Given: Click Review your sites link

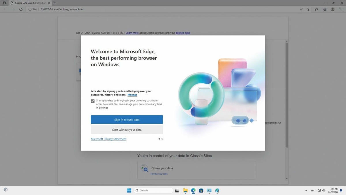Looking at the screenshot, I should [159, 174].
